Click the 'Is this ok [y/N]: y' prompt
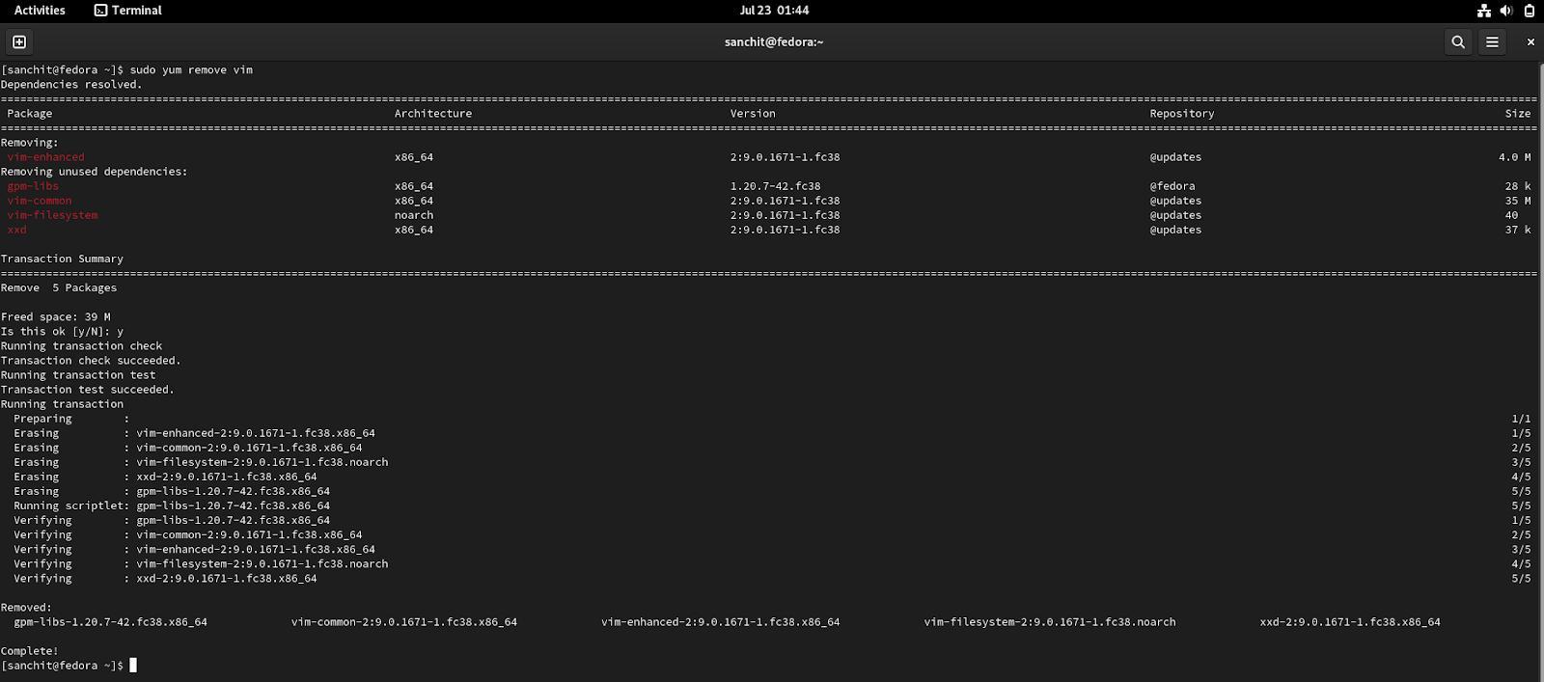Screen dimensions: 1544x682 (62, 331)
